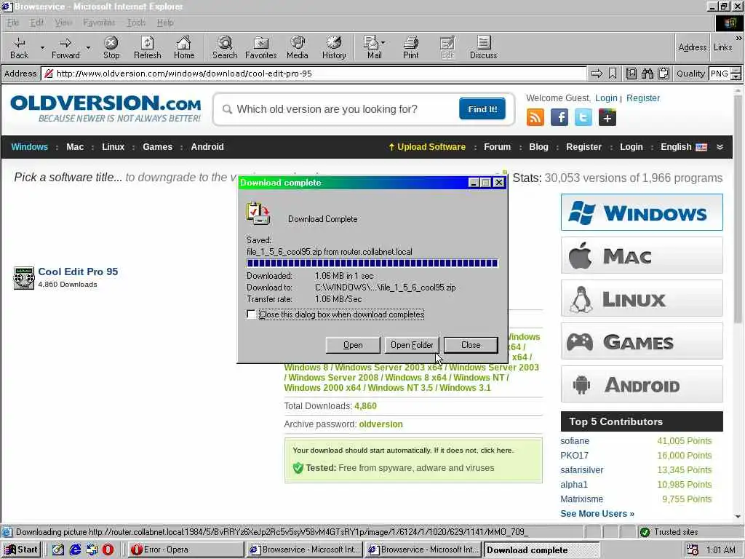Viewport: 745px width, 559px height.
Task: Click the Find It! search button
Action: tap(482, 109)
